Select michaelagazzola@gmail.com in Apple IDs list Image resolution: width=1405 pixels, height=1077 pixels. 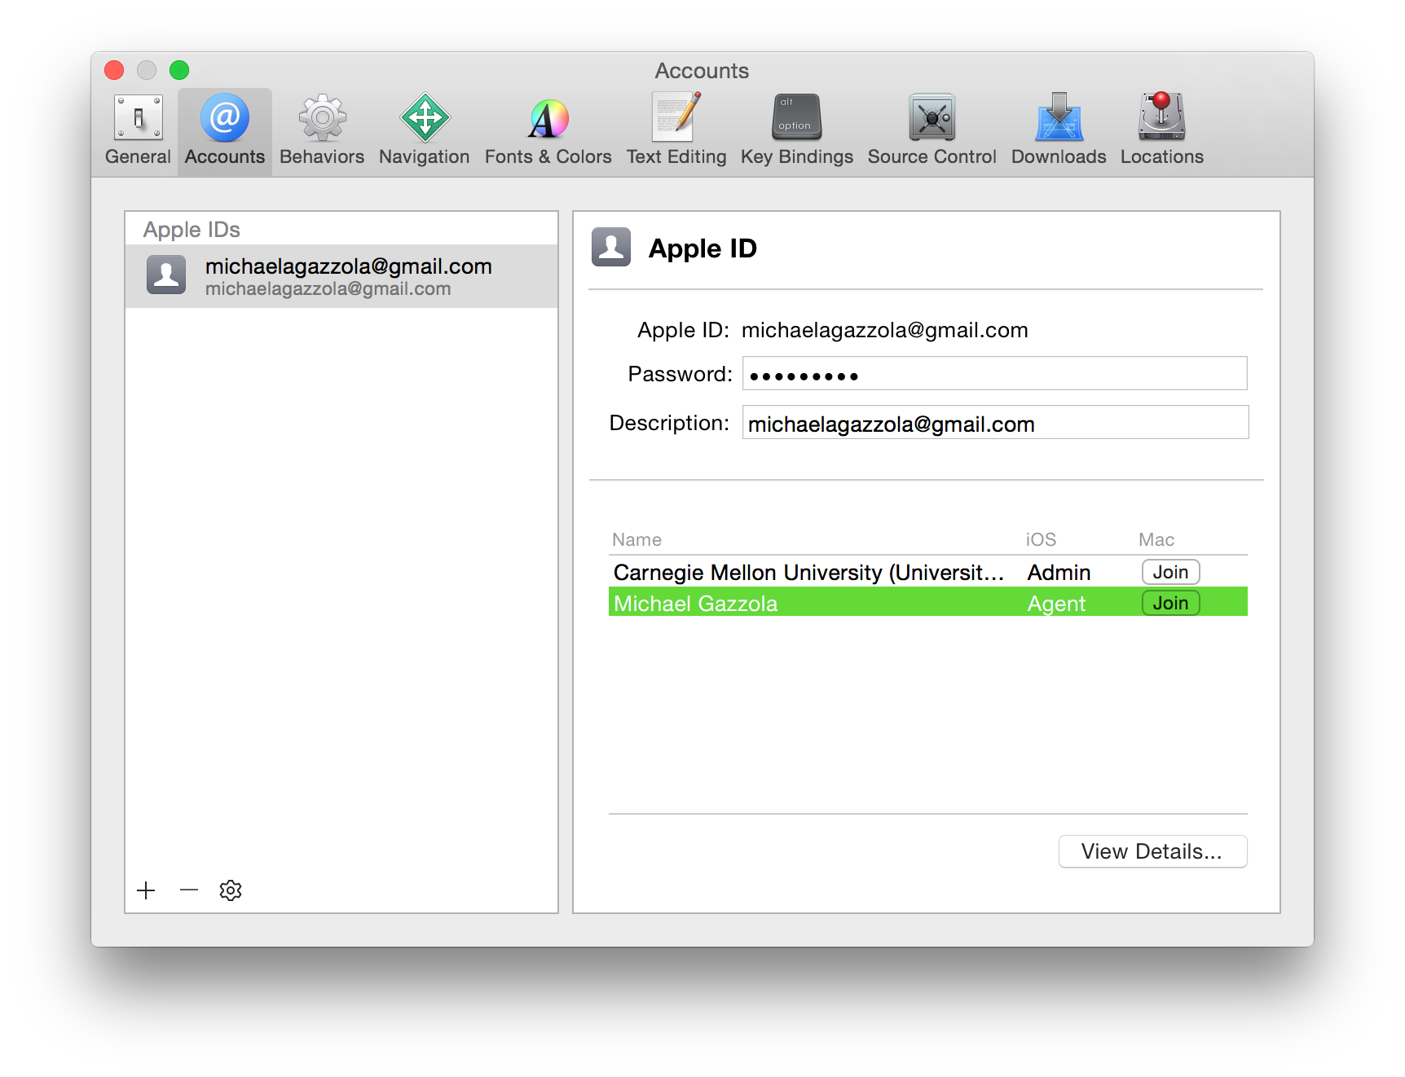coord(341,276)
